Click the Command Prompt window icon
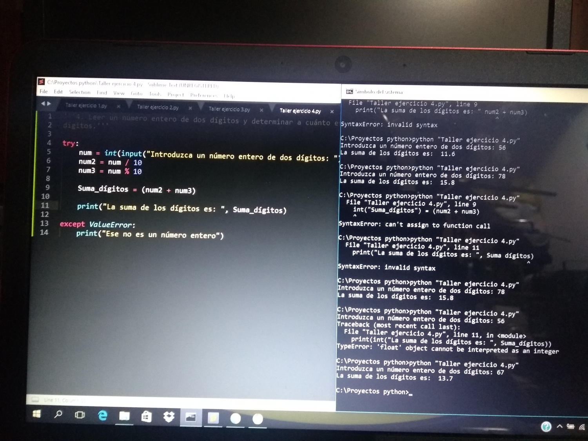 click(x=349, y=92)
